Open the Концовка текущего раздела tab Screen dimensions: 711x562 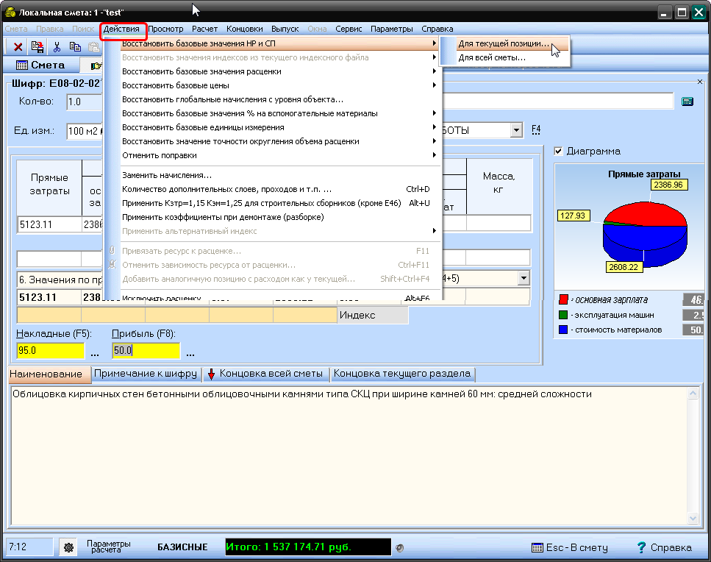[401, 374]
